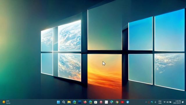Open the pink round taskbar app
Image resolution: width=186 pixels, height=105 pixels.
click(101, 102)
